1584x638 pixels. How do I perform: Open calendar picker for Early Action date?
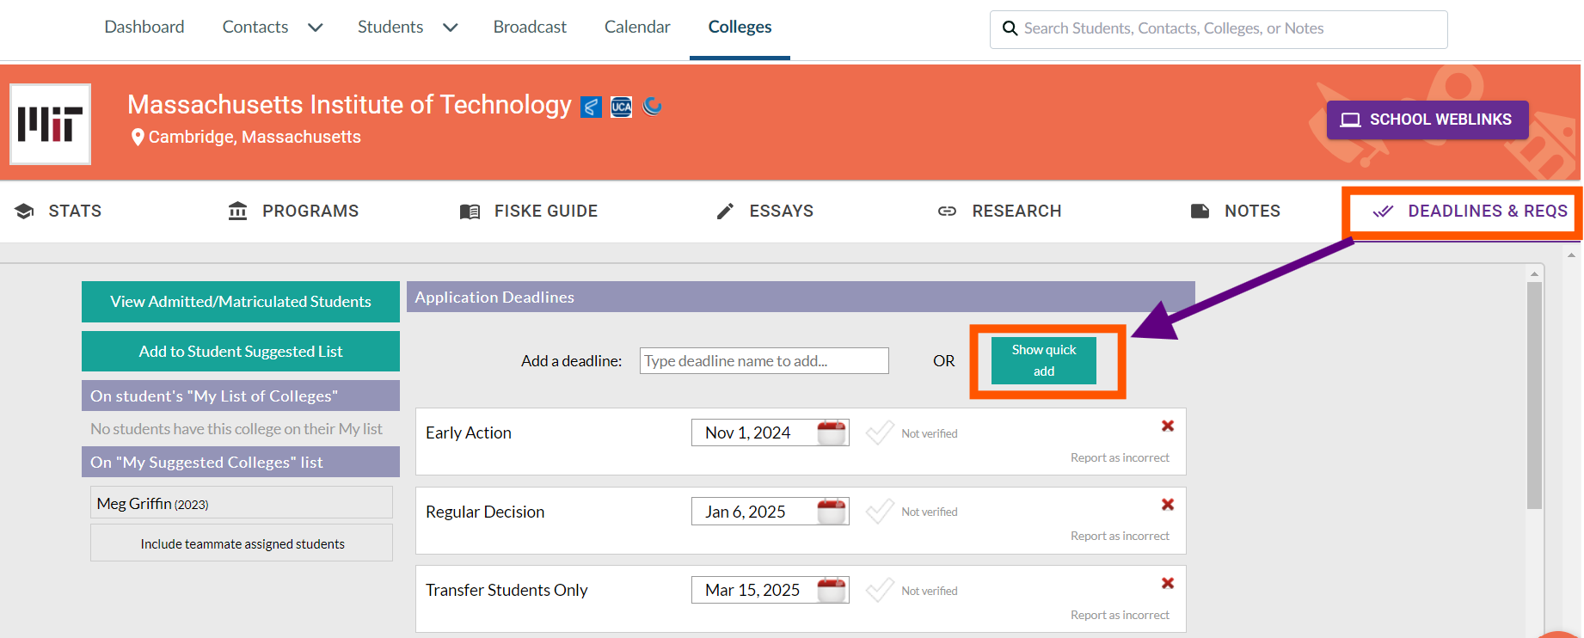(x=832, y=432)
